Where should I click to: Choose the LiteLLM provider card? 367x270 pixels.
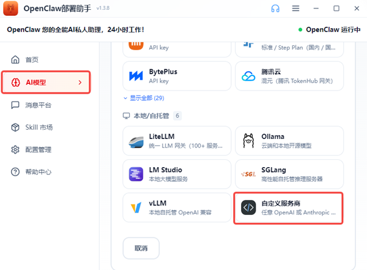click(x=177, y=141)
